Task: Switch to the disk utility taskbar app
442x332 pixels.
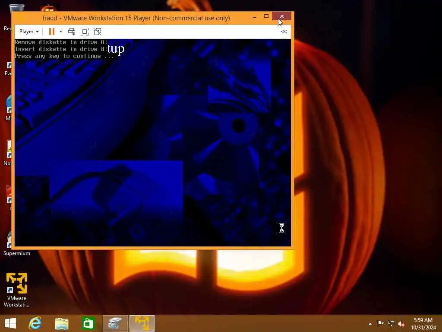Action: (x=115, y=323)
